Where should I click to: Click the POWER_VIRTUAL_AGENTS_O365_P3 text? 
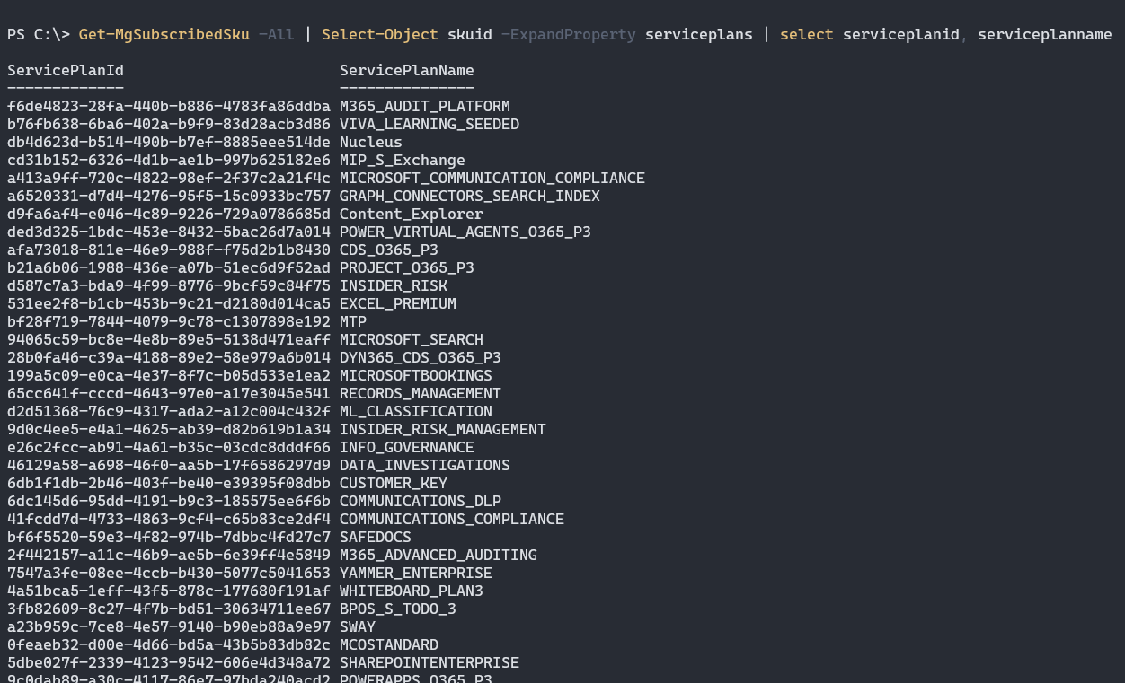point(465,232)
